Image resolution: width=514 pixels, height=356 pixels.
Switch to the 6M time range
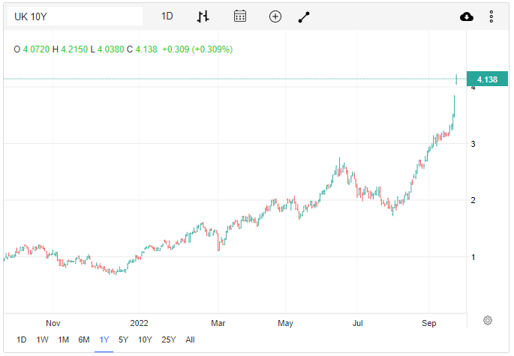click(84, 340)
